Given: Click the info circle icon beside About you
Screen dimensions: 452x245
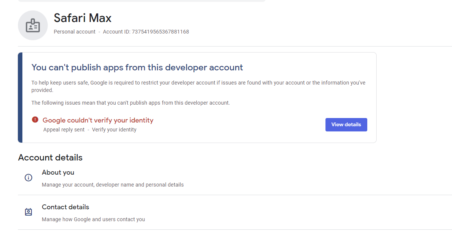Looking at the screenshot, I should pyautogui.click(x=28, y=178).
